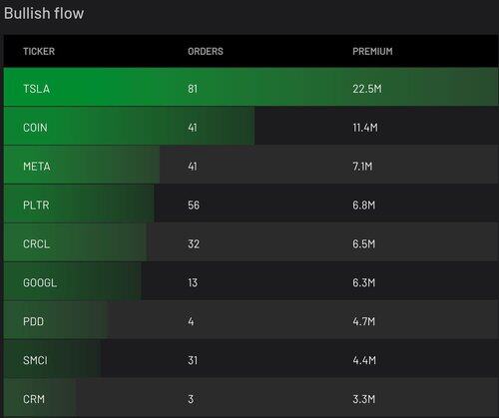Click COIN premium value 11.4M

[365, 128]
